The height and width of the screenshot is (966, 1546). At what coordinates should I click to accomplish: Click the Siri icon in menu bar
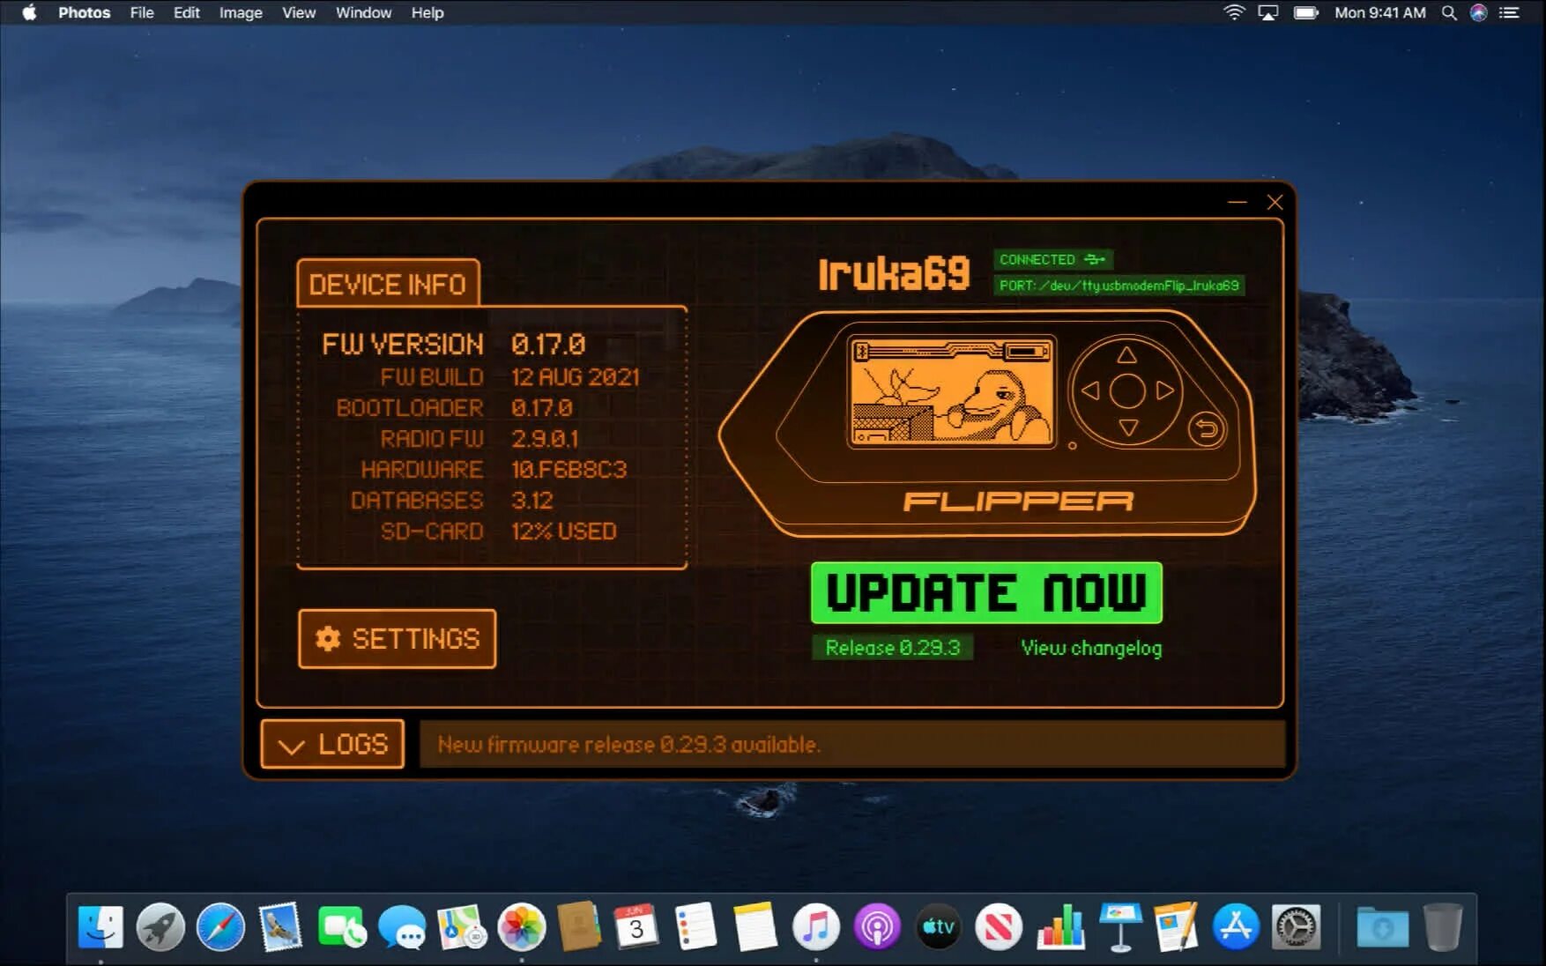coord(1479,12)
